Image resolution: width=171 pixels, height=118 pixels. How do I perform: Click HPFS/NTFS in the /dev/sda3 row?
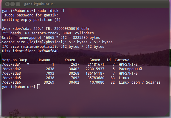click(x=128, y=73)
